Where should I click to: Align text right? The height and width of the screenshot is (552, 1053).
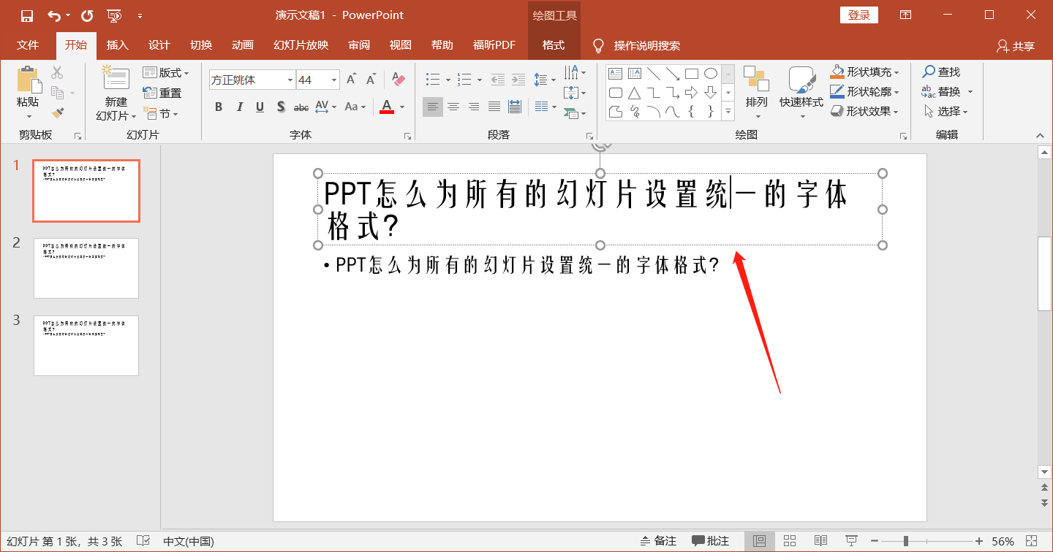pos(474,107)
